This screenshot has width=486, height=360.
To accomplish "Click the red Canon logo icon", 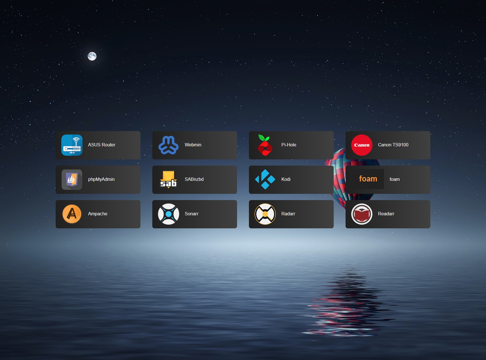I will [362, 145].
